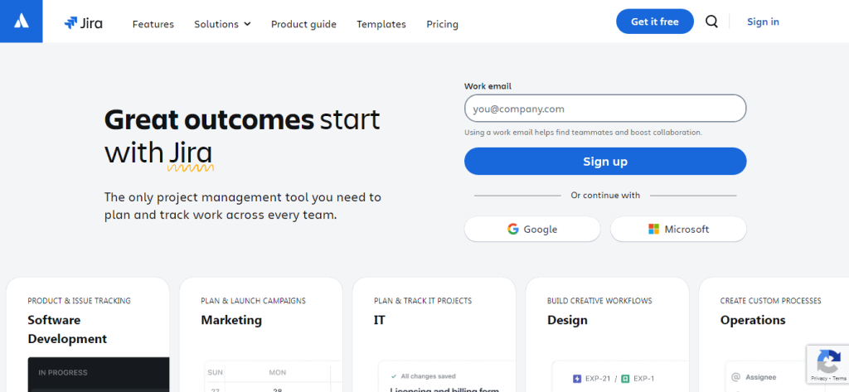Click the Google logo icon

pos(513,230)
